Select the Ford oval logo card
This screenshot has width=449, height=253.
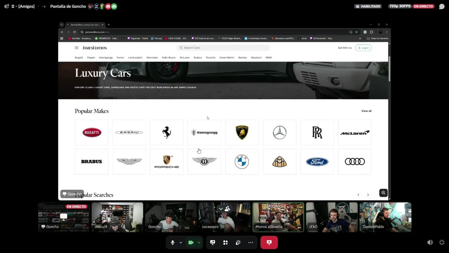tap(317, 162)
